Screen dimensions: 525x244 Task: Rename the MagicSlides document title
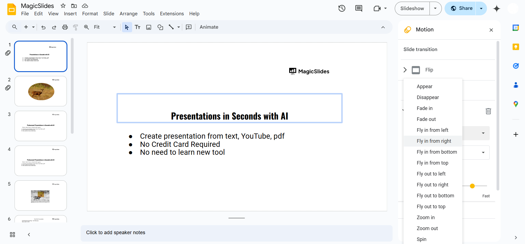[x=37, y=6]
